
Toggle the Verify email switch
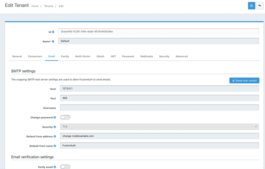(x=65, y=167)
